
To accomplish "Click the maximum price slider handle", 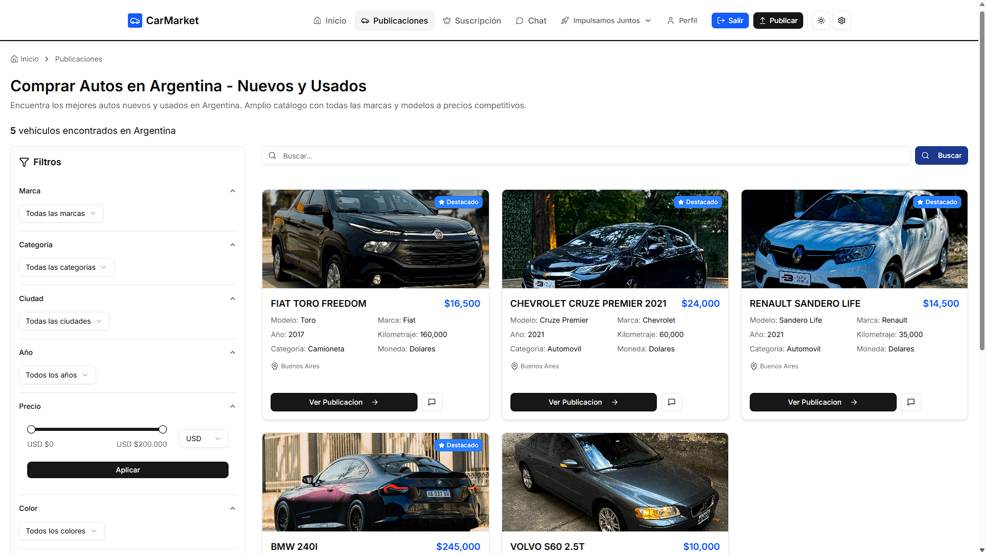I will [x=163, y=429].
